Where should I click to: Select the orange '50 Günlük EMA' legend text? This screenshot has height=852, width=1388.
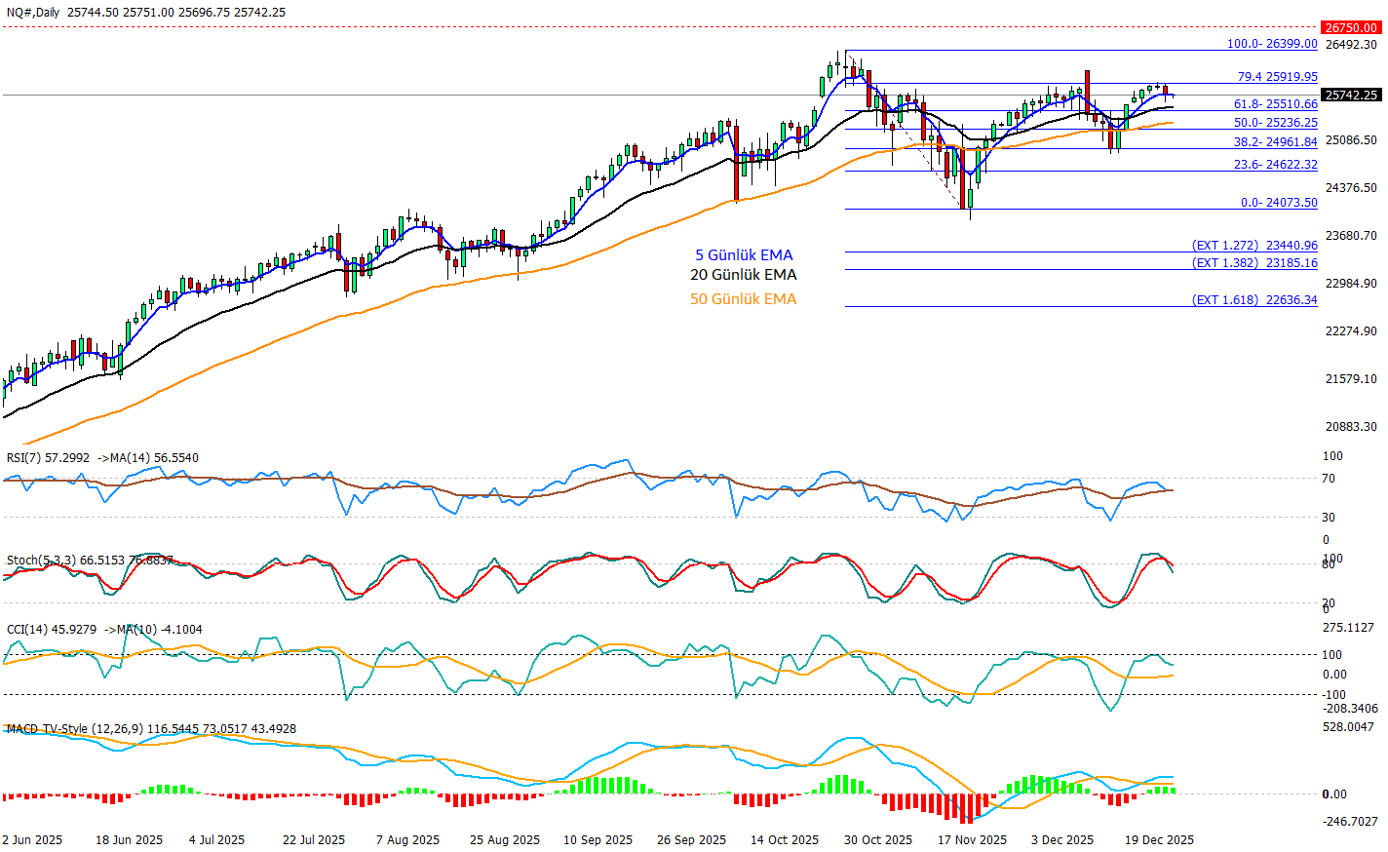click(x=743, y=299)
